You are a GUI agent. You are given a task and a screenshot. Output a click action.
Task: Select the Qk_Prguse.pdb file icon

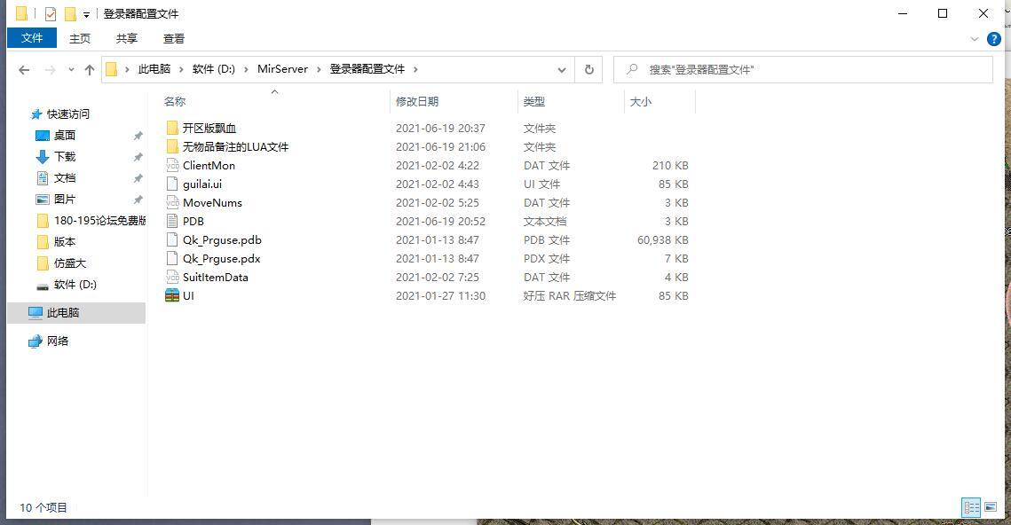coord(171,239)
